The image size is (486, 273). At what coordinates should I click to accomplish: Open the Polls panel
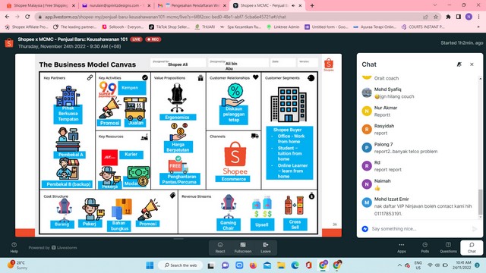click(x=425, y=248)
